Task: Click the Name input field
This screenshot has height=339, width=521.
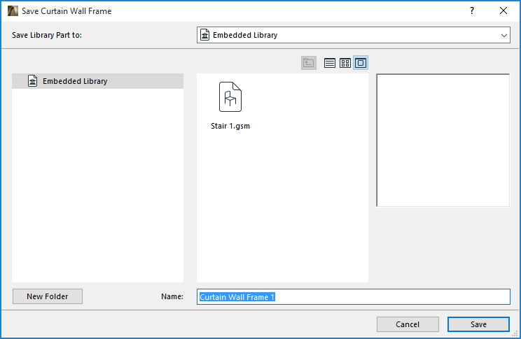Action: point(353,296)
